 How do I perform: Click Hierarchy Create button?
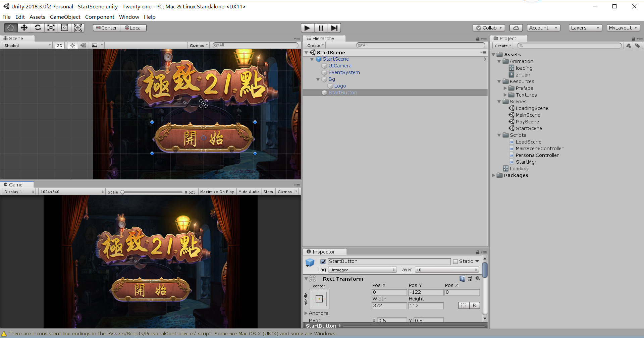point(315,46)
